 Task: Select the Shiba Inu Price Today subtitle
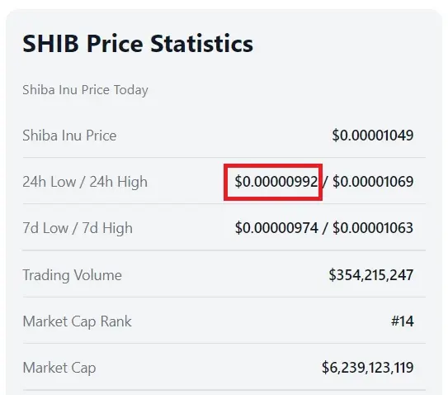click(85, 90)
